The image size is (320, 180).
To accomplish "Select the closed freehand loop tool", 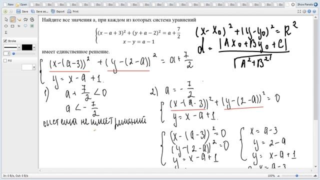I will tap(32, 19).
